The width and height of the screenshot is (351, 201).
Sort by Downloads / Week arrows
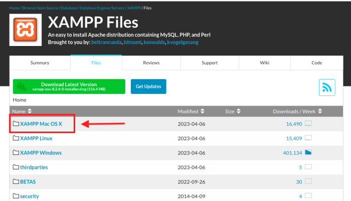pos(320,111)
